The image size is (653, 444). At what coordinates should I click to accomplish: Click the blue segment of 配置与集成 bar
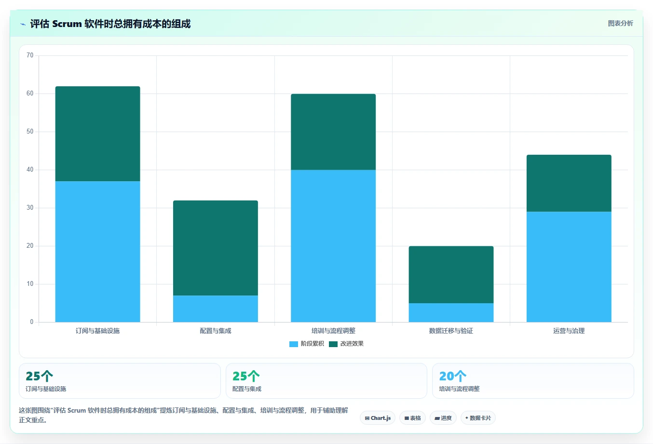tap(216, 309)
